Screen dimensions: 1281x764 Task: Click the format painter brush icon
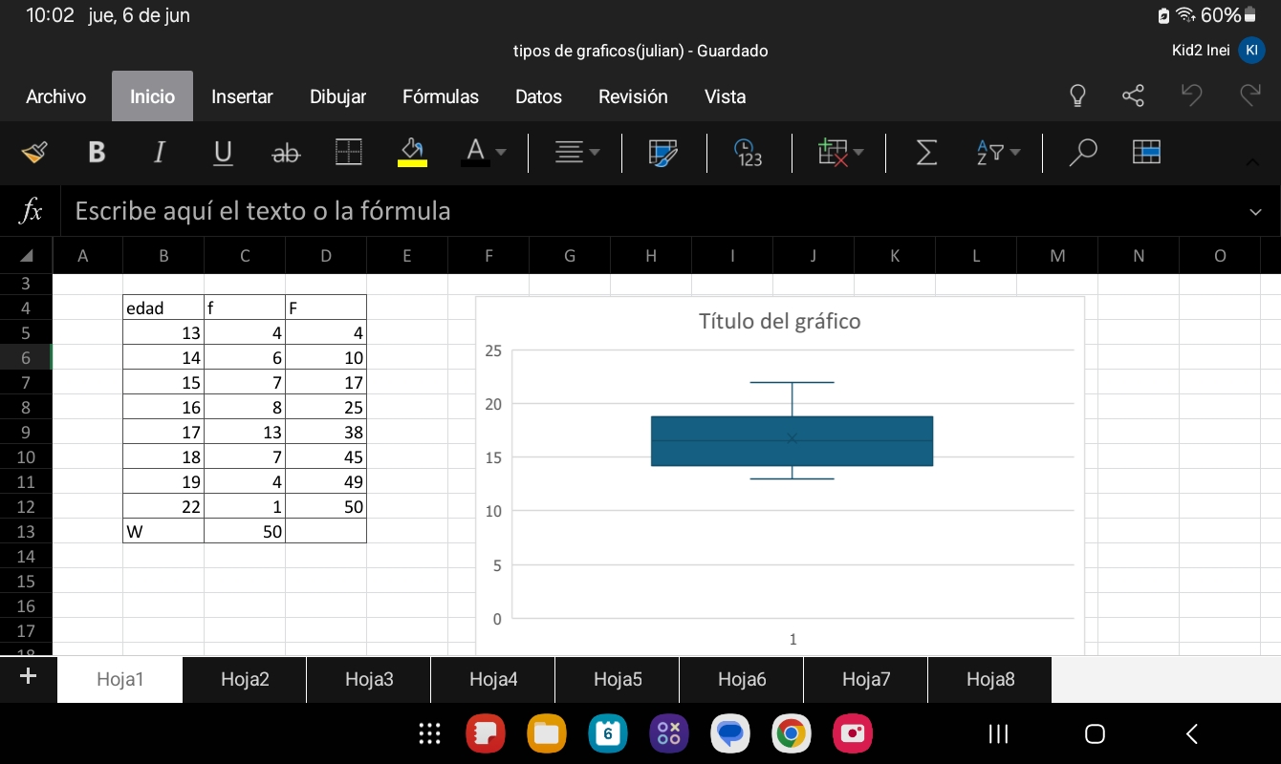[x=34, y=153]
